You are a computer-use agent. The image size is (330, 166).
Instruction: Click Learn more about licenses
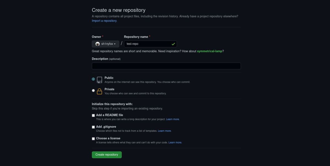[175, 142]
